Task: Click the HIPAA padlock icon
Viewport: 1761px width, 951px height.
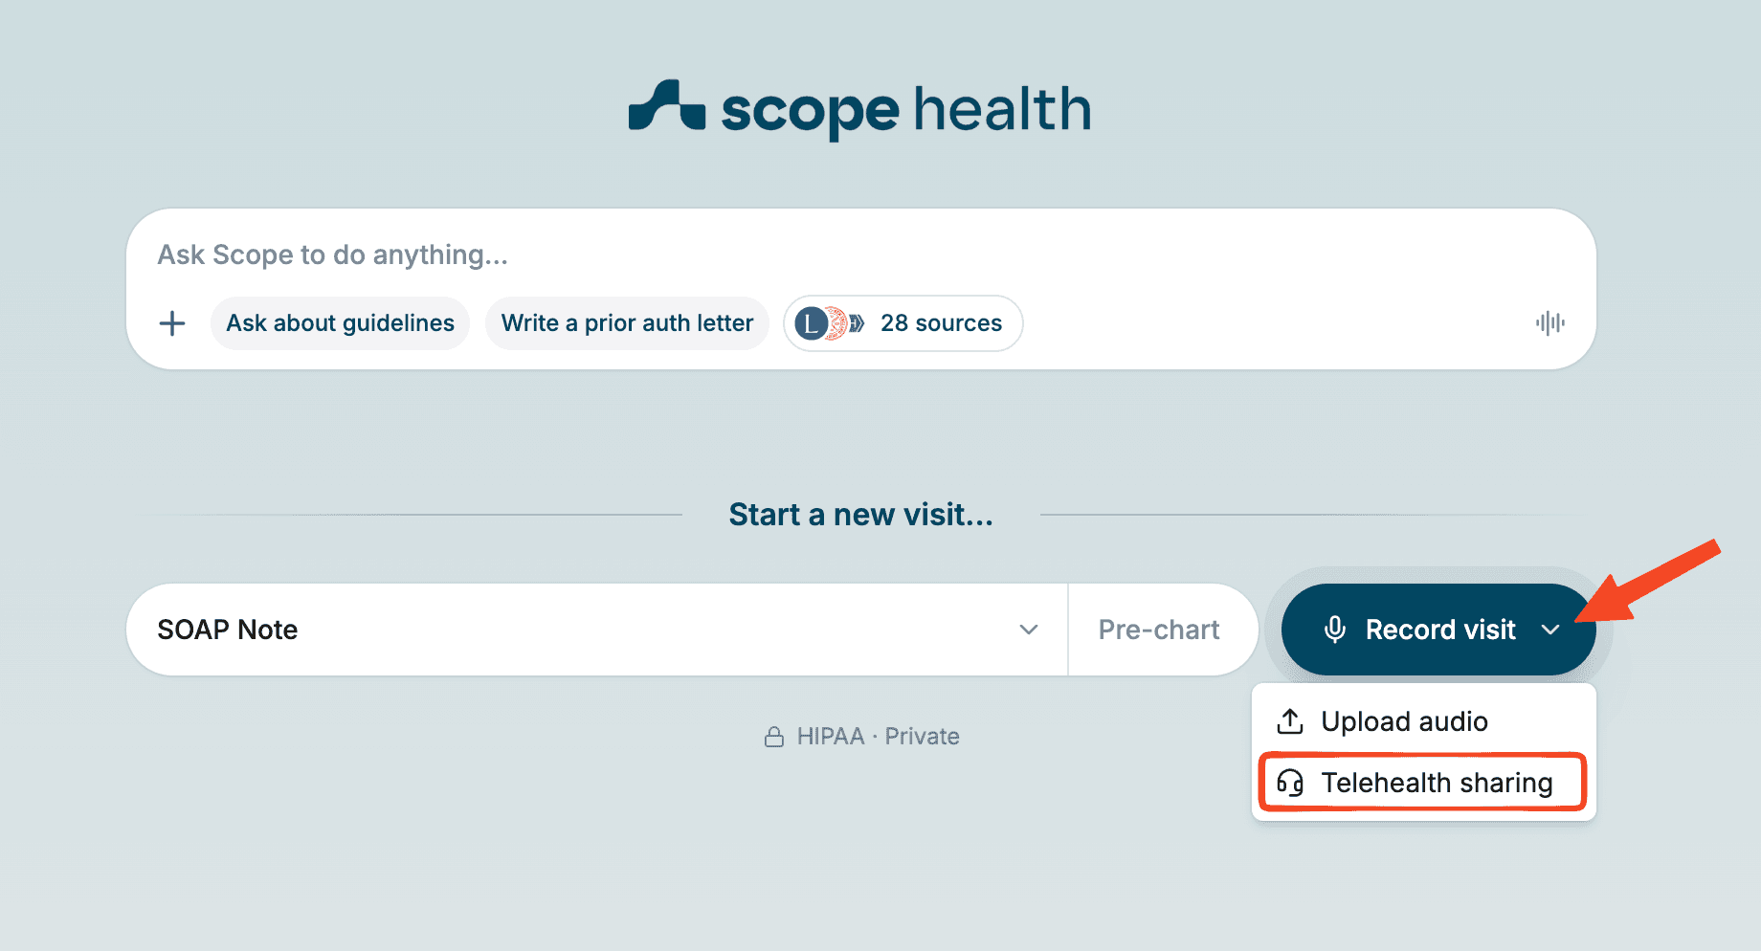Action: 774,737
